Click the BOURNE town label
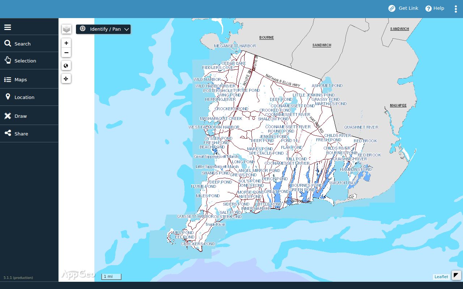The height and width of the screenshot is (289, 463). click(267, 38)
